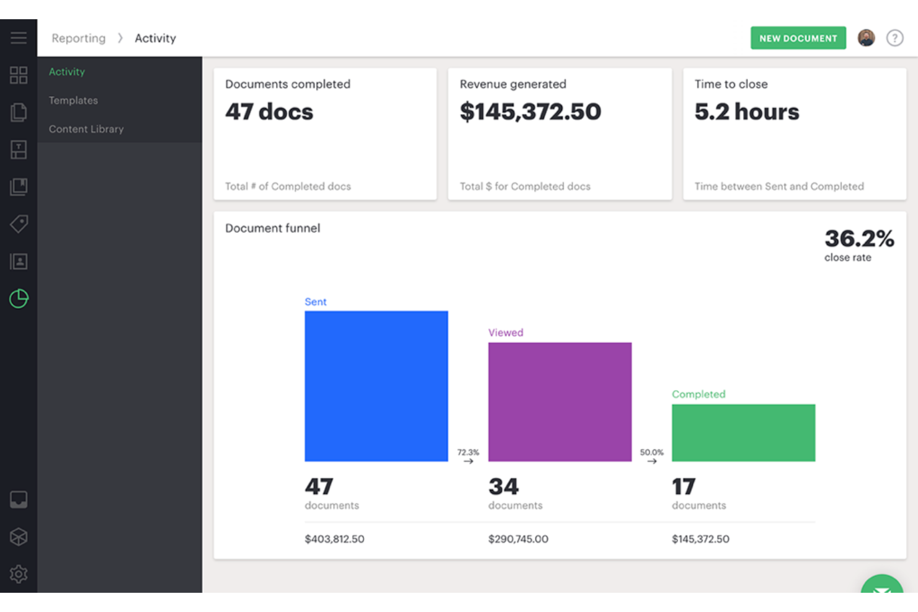Navigate back via the Reporting breadcrumb
Screen dimensions: 918x612
[x=78, y=38]
